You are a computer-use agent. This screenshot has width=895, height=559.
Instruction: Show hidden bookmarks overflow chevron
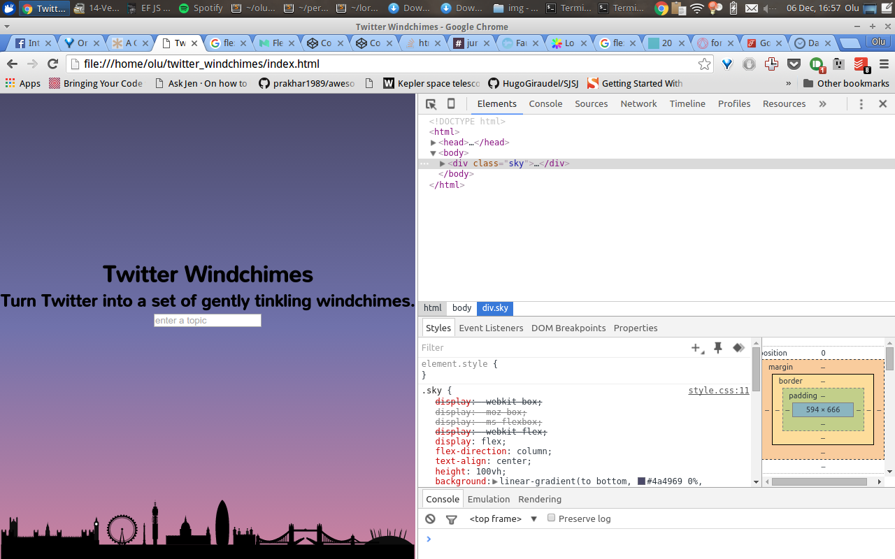click(789, 83)
